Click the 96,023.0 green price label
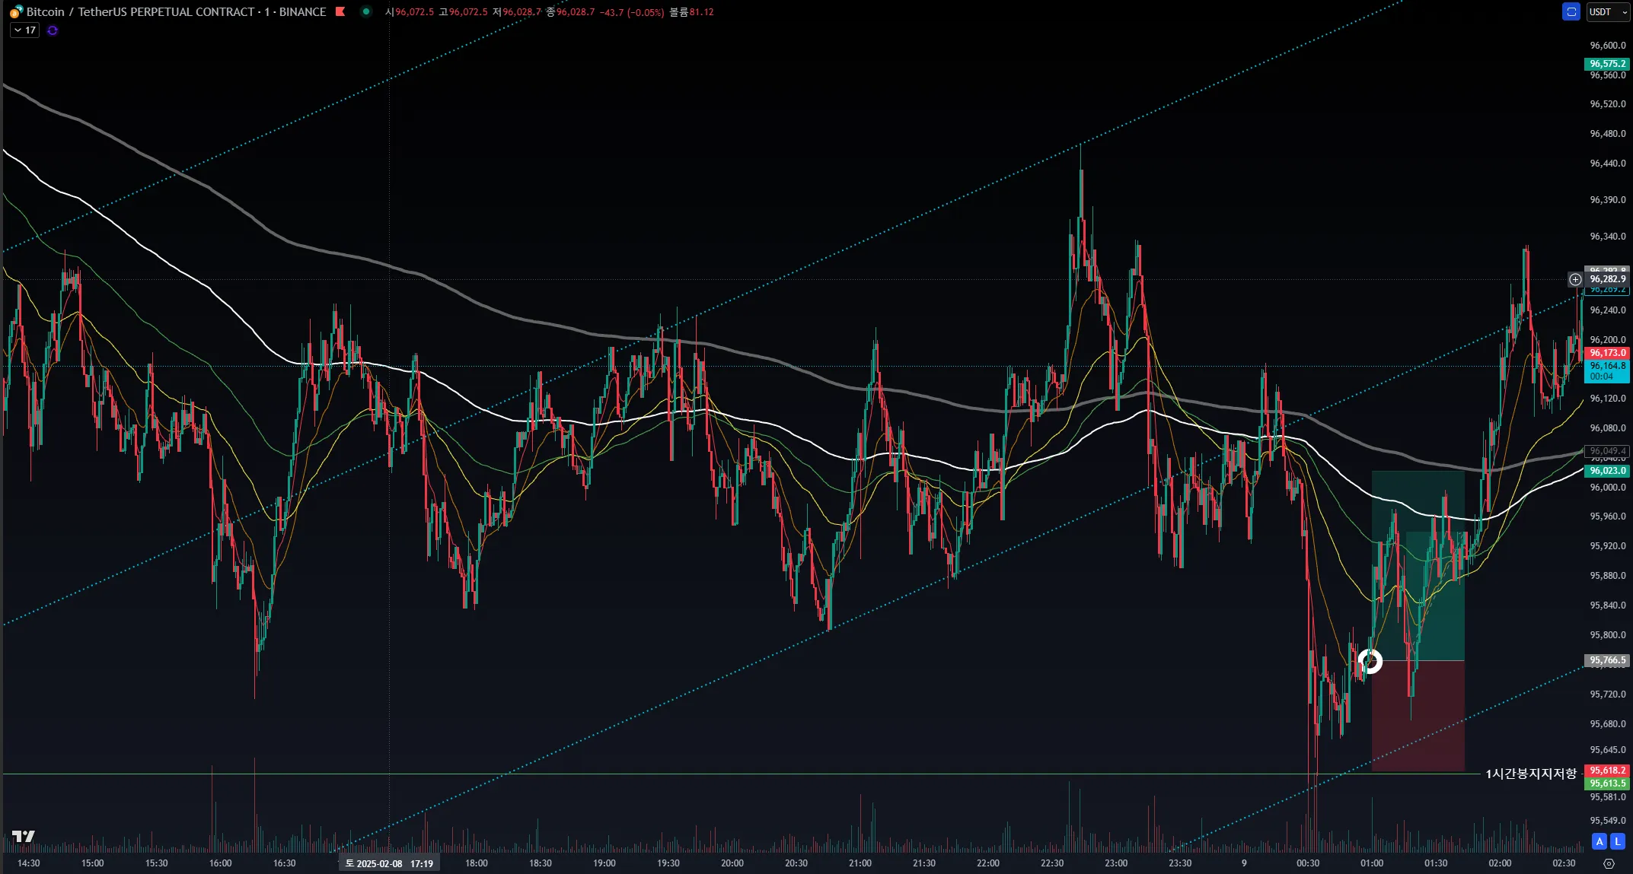The image size is (1633, 874). pos(1607,471)
